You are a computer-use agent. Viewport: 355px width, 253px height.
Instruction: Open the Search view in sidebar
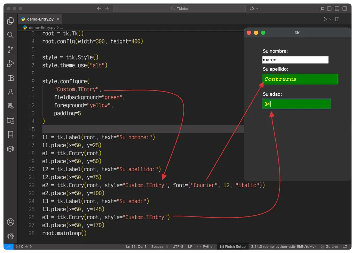pyautogui.click(x=10, y=35)
